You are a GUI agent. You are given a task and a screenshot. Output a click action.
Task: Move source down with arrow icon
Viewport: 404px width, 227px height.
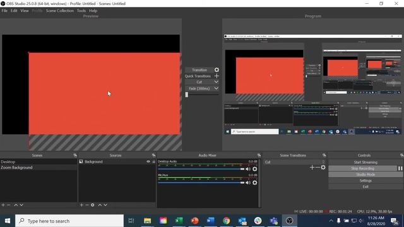coord(105,205)
